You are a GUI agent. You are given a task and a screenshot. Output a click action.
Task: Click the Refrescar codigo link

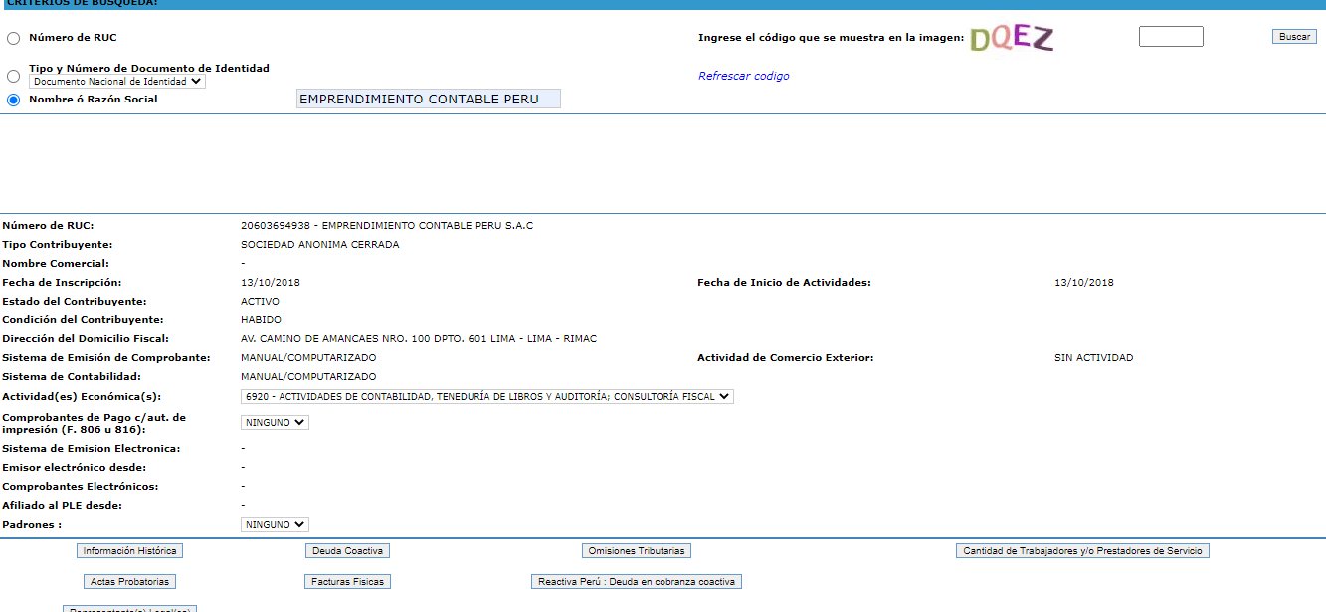click(x=744, y=76)
